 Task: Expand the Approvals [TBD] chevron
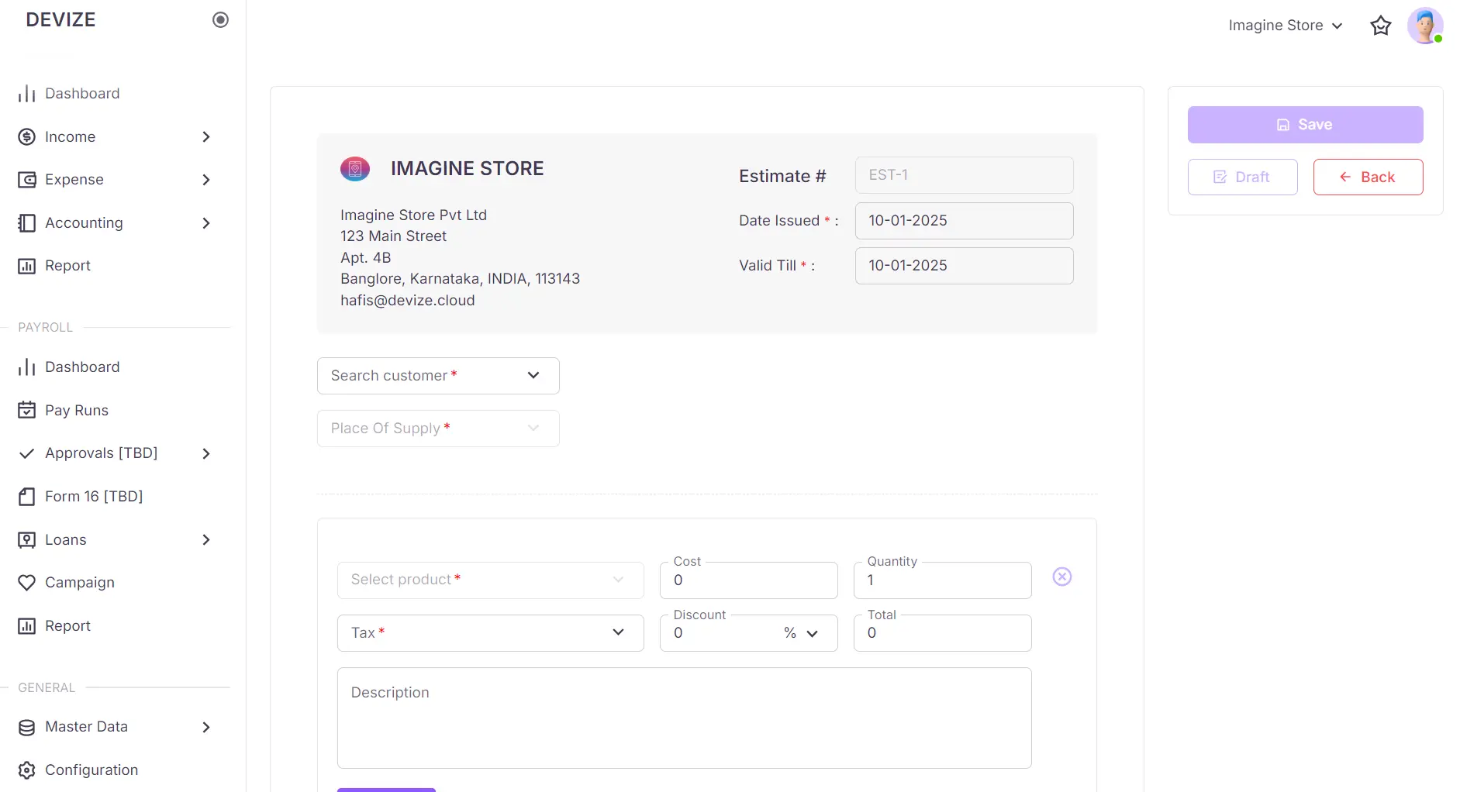point(206,453)
